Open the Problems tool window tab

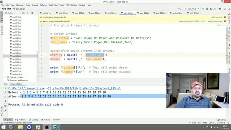pos(20,120)
